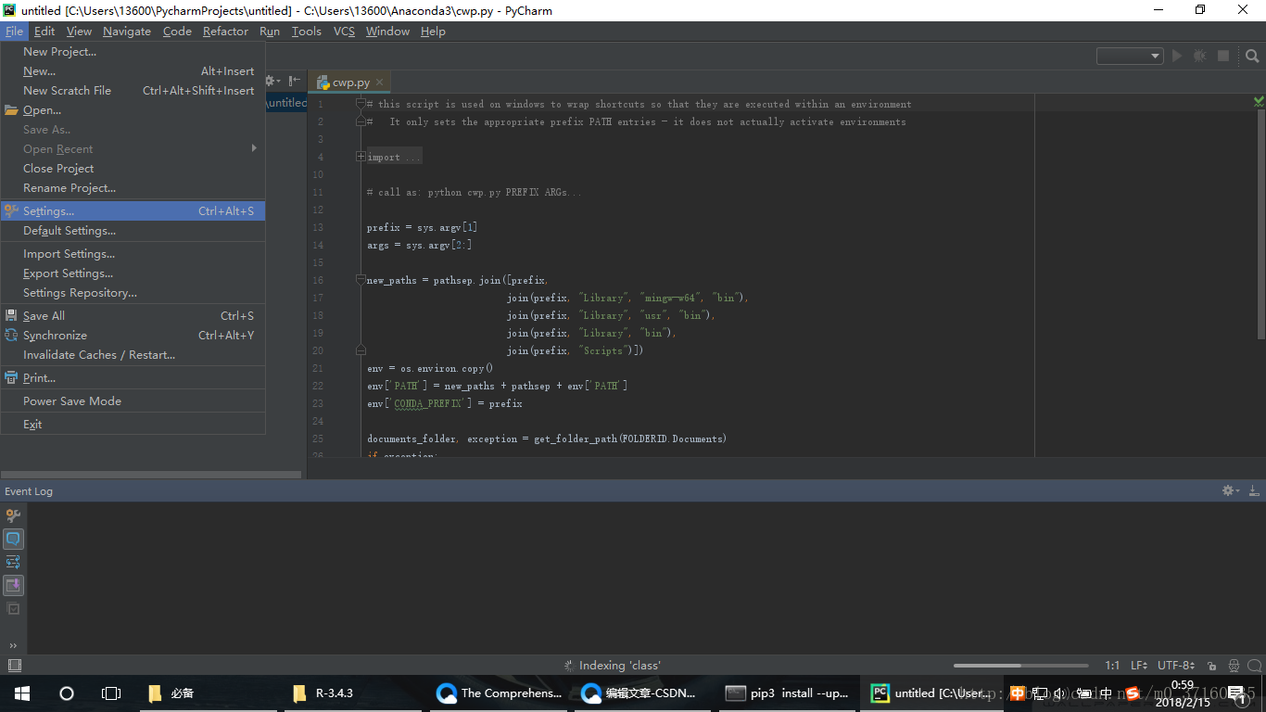Viewport: 1266px width, 712px height.
Task: Toggle the balloon notifications icon in Event Log
Action: pyautogui.click(x=13, y=540)
